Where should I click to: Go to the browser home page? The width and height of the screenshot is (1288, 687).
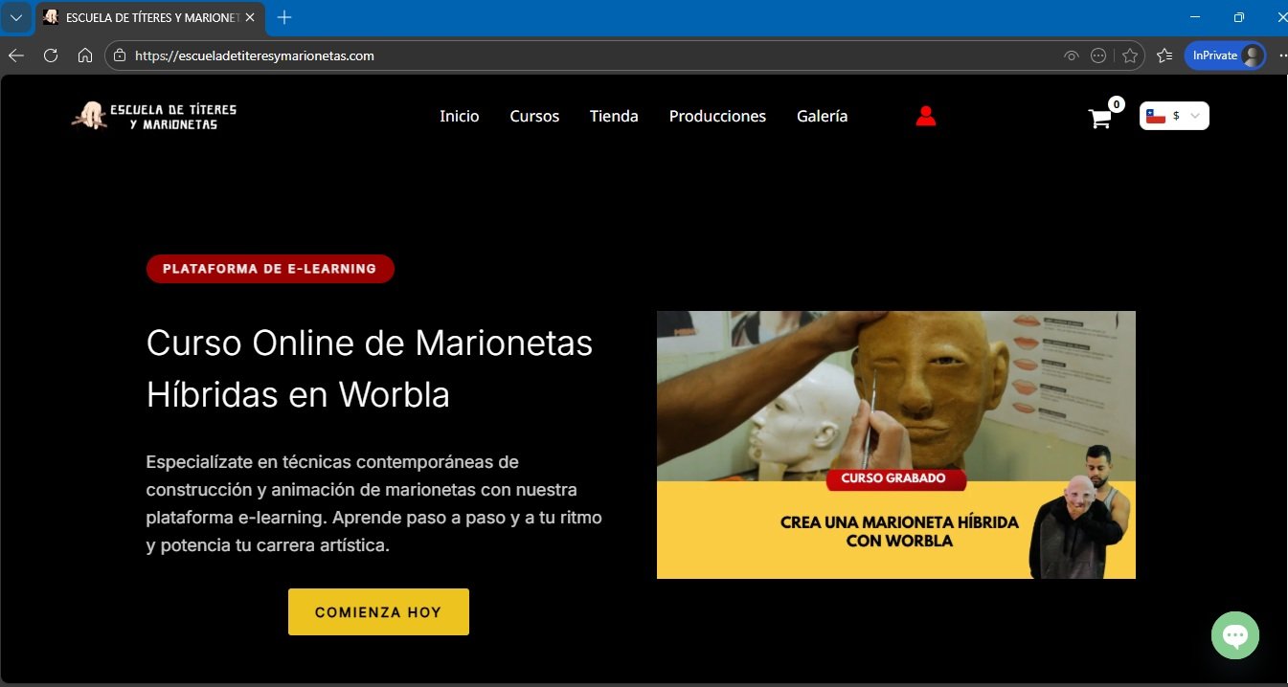click(x=85, y=55)
